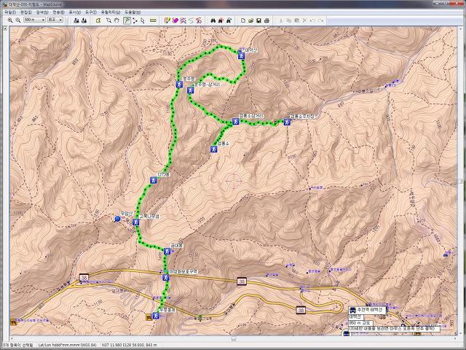Click the blue pin marker at 수암산
This screenshot has height=350, width=466.
117,219
